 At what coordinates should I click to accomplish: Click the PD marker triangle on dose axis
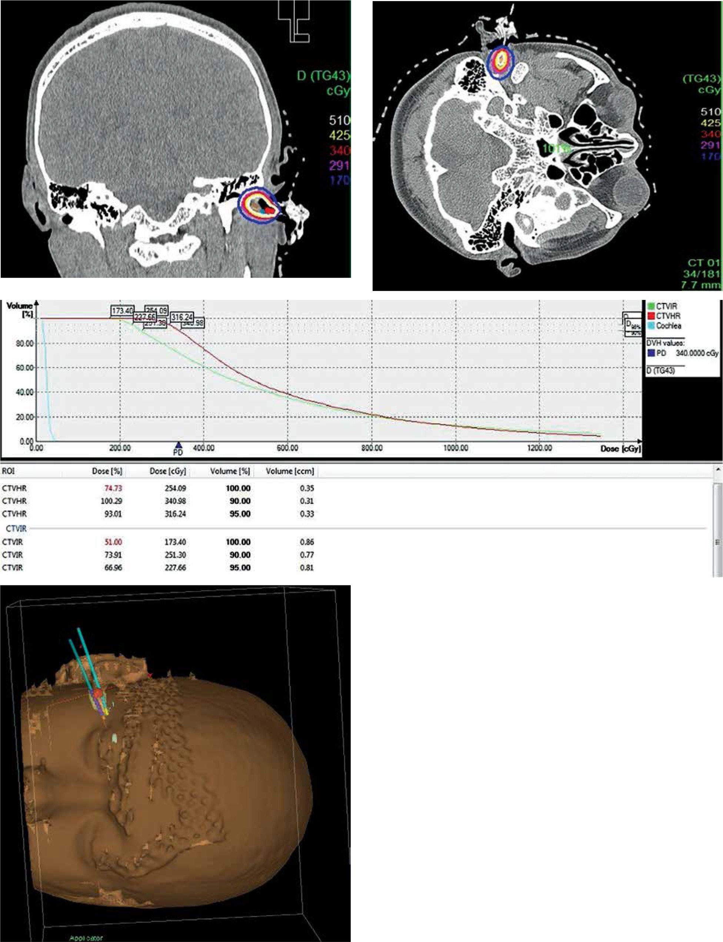179,445
